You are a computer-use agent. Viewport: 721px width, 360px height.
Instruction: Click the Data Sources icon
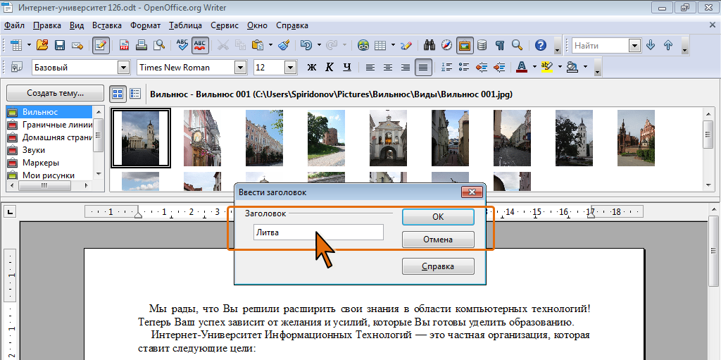point(482,45)
